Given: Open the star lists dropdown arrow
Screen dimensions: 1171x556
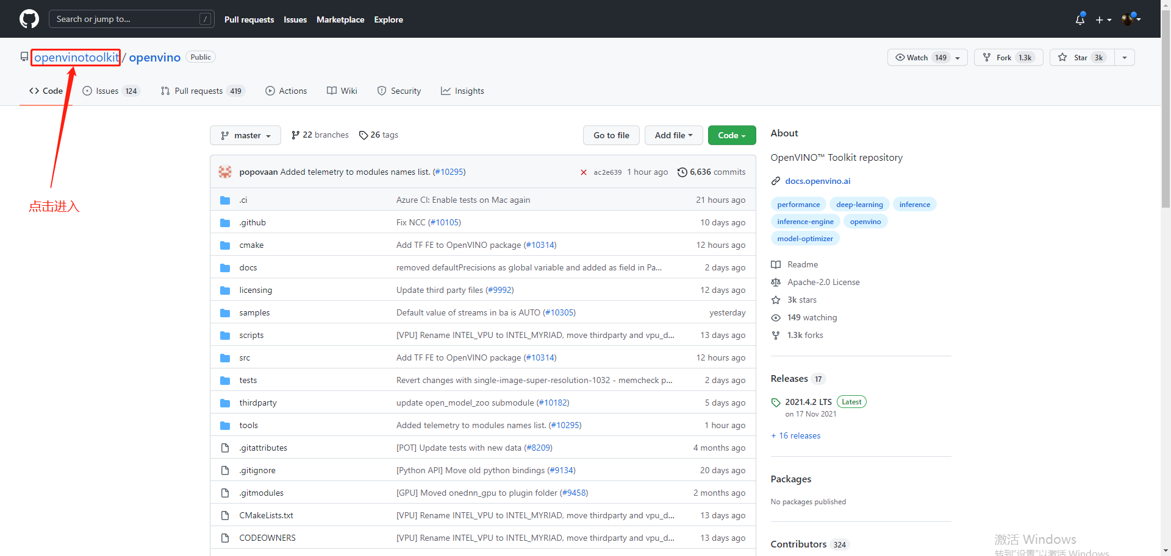Looking at the screenshot, I should [1125, 57].
